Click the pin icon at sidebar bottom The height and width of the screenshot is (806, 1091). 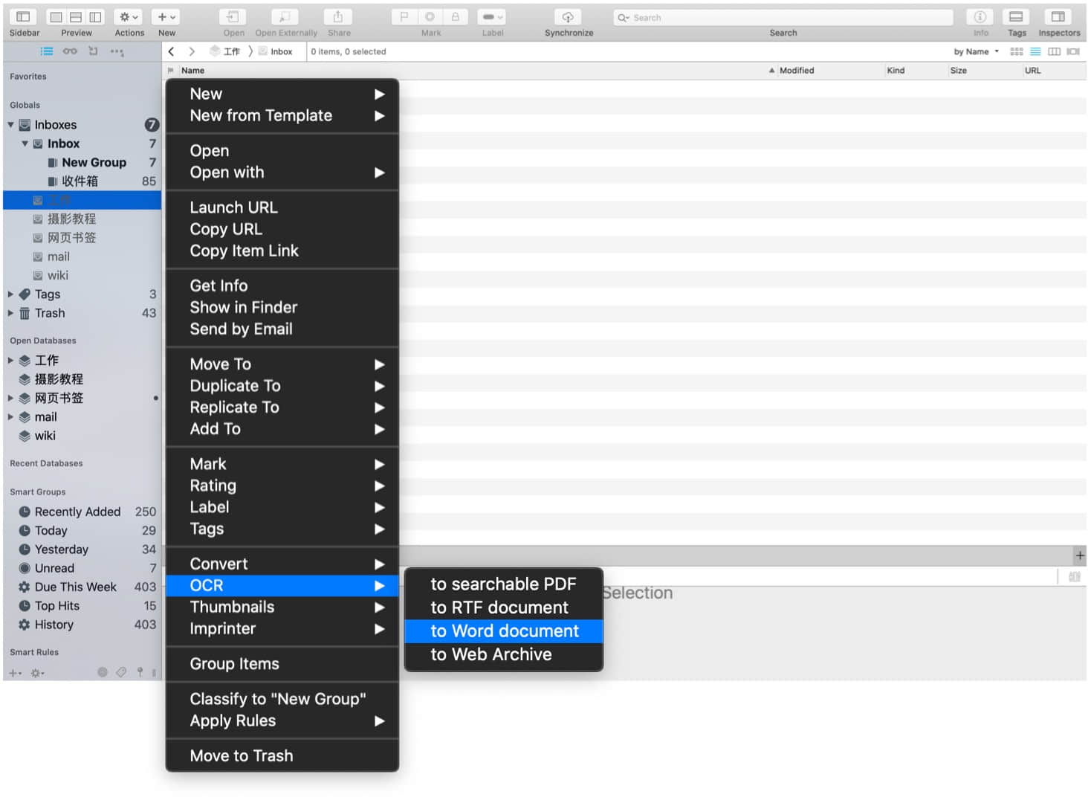[140, 672]
